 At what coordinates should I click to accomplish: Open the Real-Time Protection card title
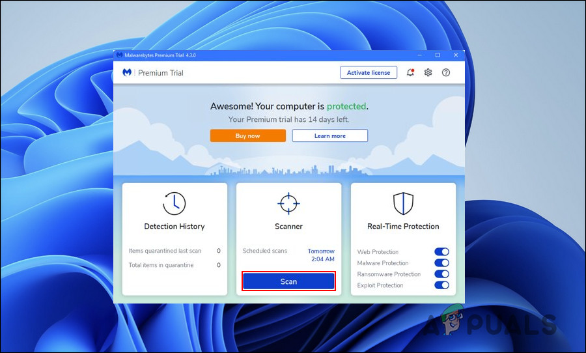click(403, 226)
